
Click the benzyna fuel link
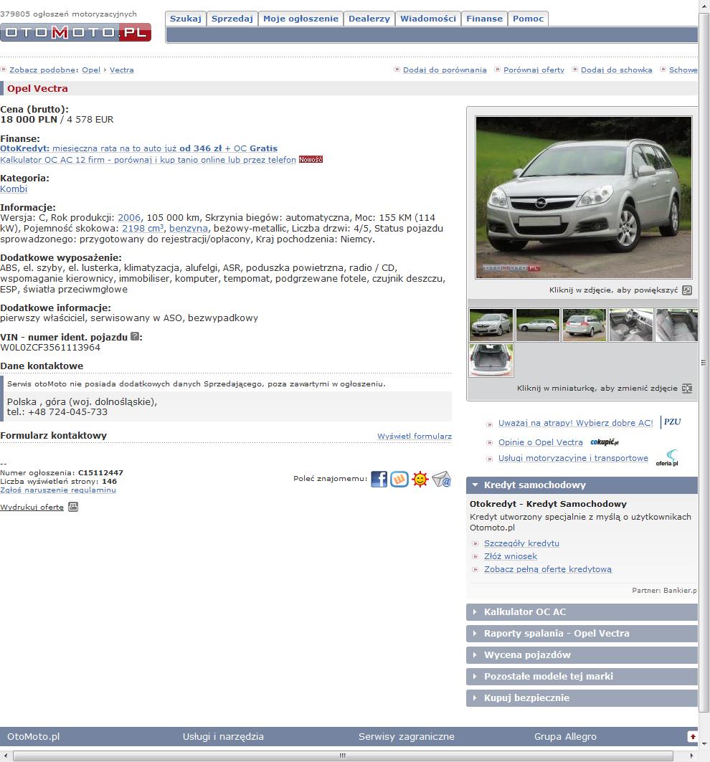[x=188, y=229]
